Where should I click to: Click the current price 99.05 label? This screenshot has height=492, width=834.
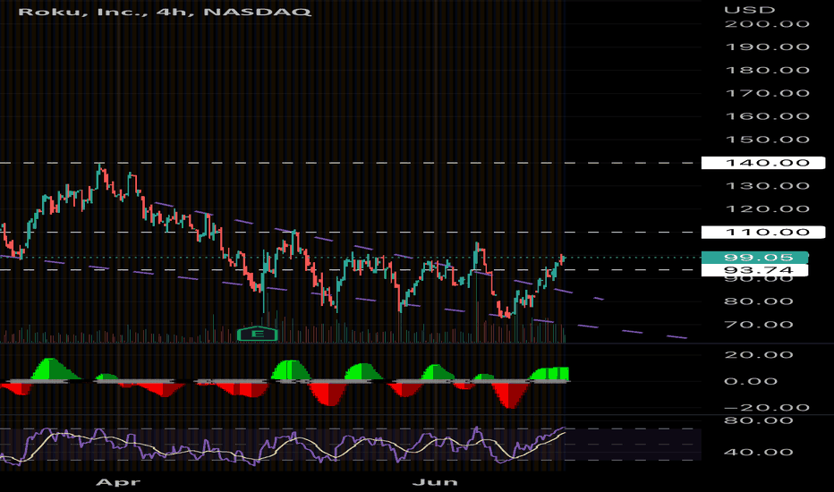(754, 258)
